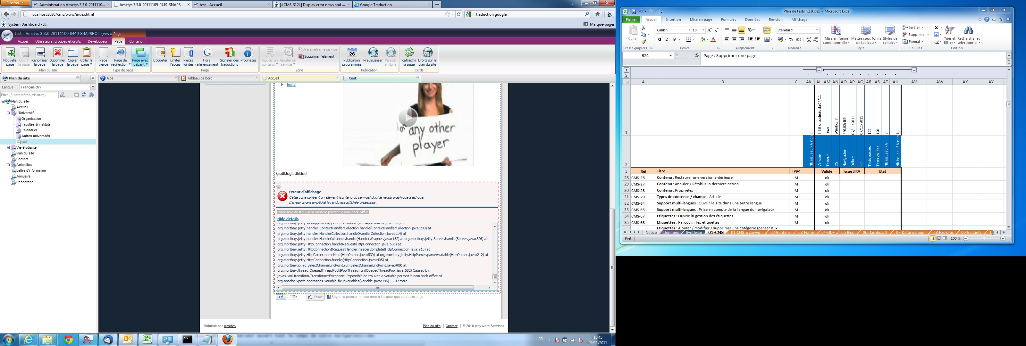
Task: Click Limiter l'accès key icon
Action: (x=175, y=53)
